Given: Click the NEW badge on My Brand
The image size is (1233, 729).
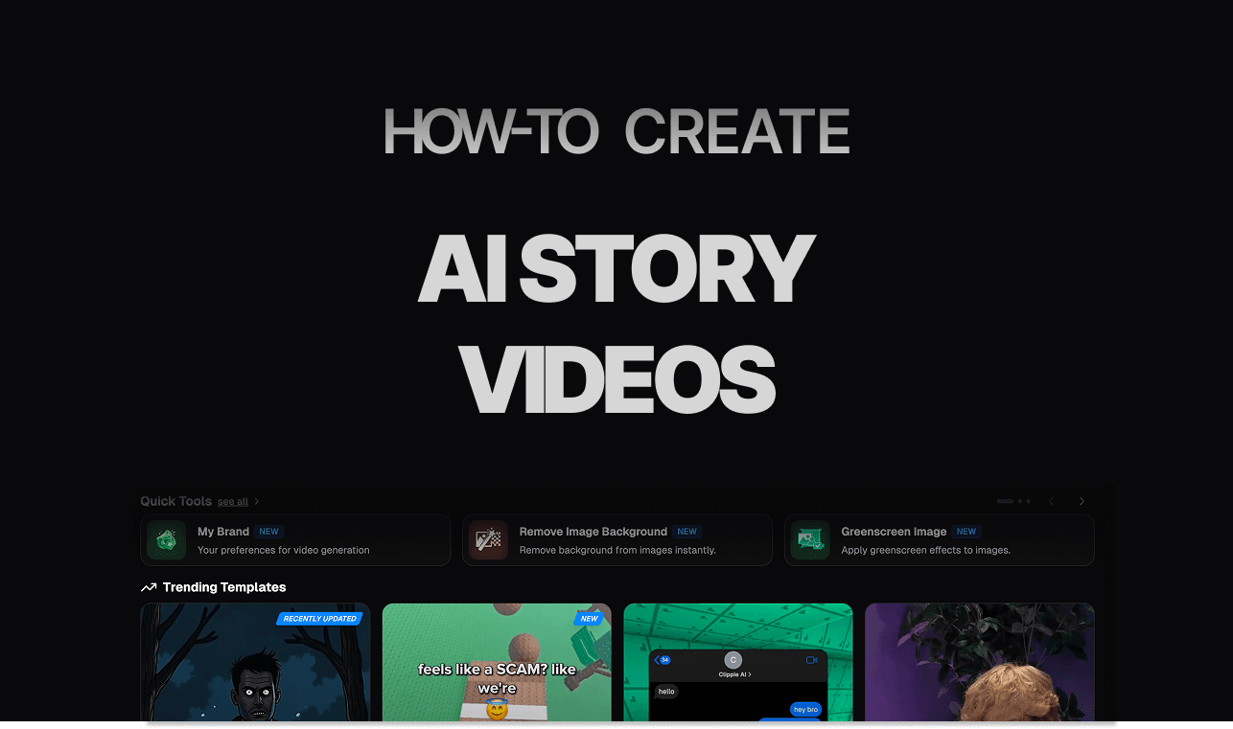Looking at the screenshot, I should click(x=268, y=531).
